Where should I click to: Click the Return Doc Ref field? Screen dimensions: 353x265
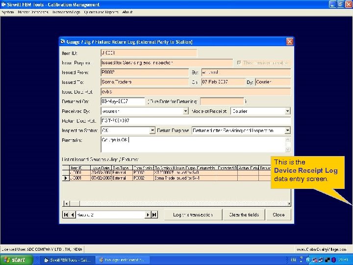coord(196,121)
